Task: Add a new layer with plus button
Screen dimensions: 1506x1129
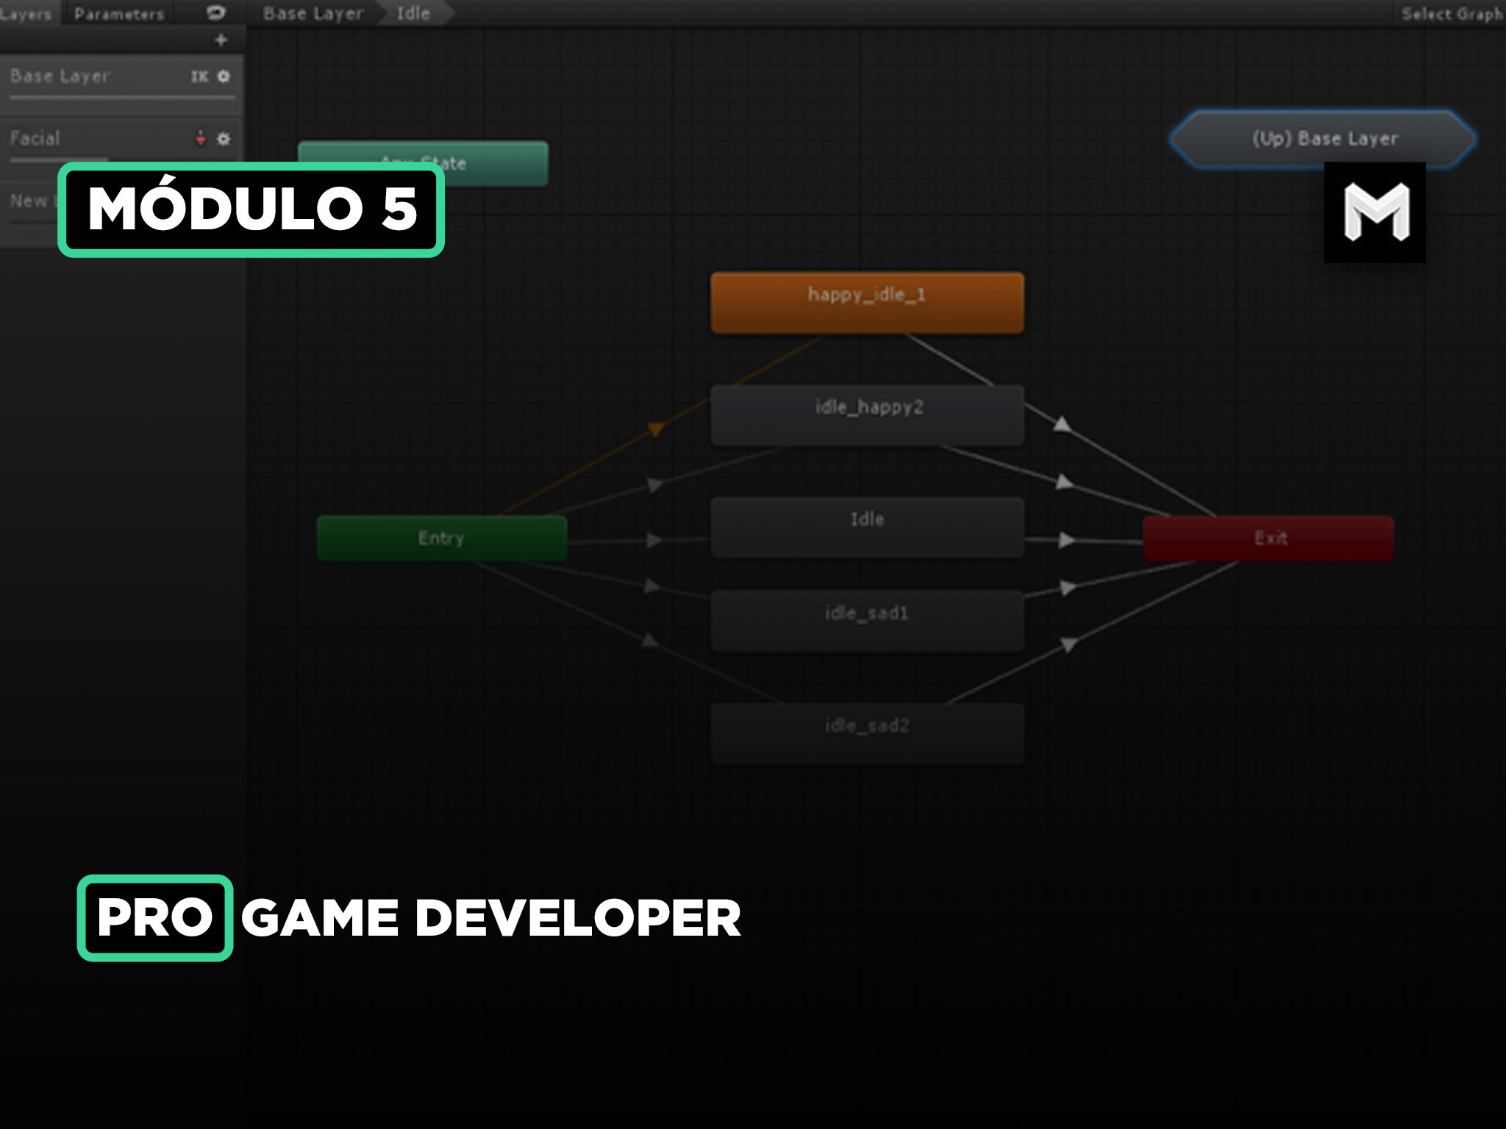Action: coord(221,40)
